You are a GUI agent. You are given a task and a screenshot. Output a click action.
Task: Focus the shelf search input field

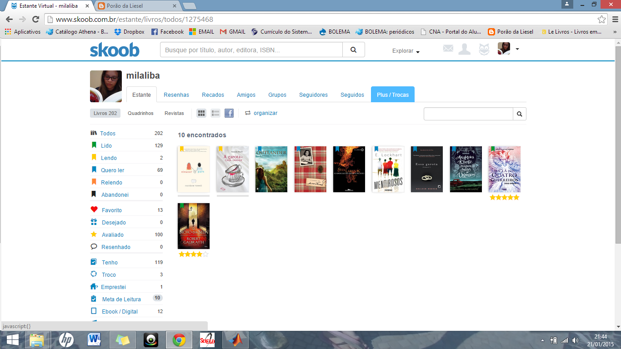point(468,114)
